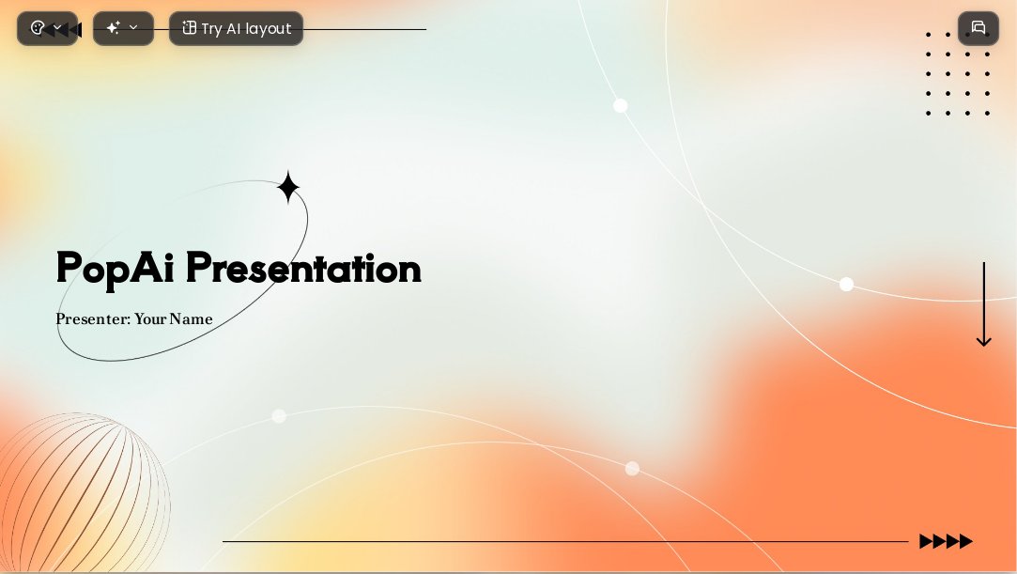
Task: Select the downward arrow shape
Action: click(984, 304)
